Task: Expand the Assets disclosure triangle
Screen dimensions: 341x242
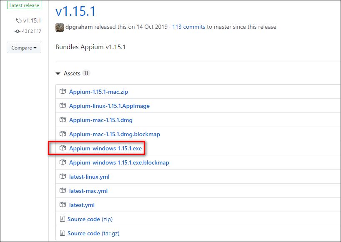Action: click(x=58, y=73)
